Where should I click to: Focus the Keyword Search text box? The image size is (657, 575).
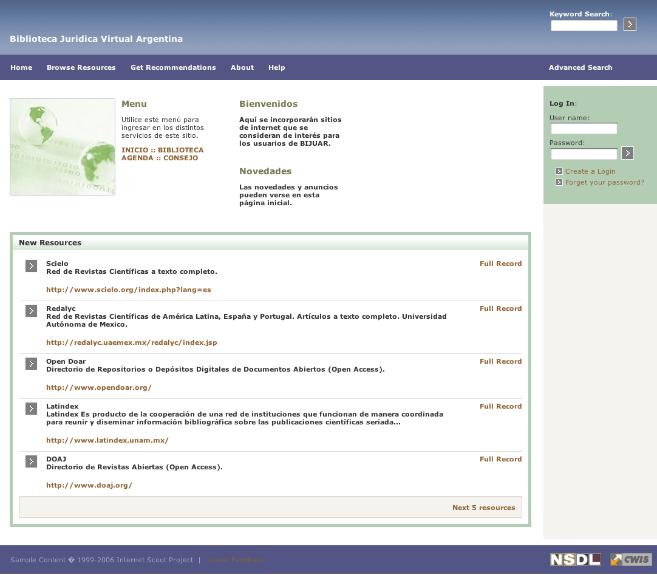coord(584,26)
